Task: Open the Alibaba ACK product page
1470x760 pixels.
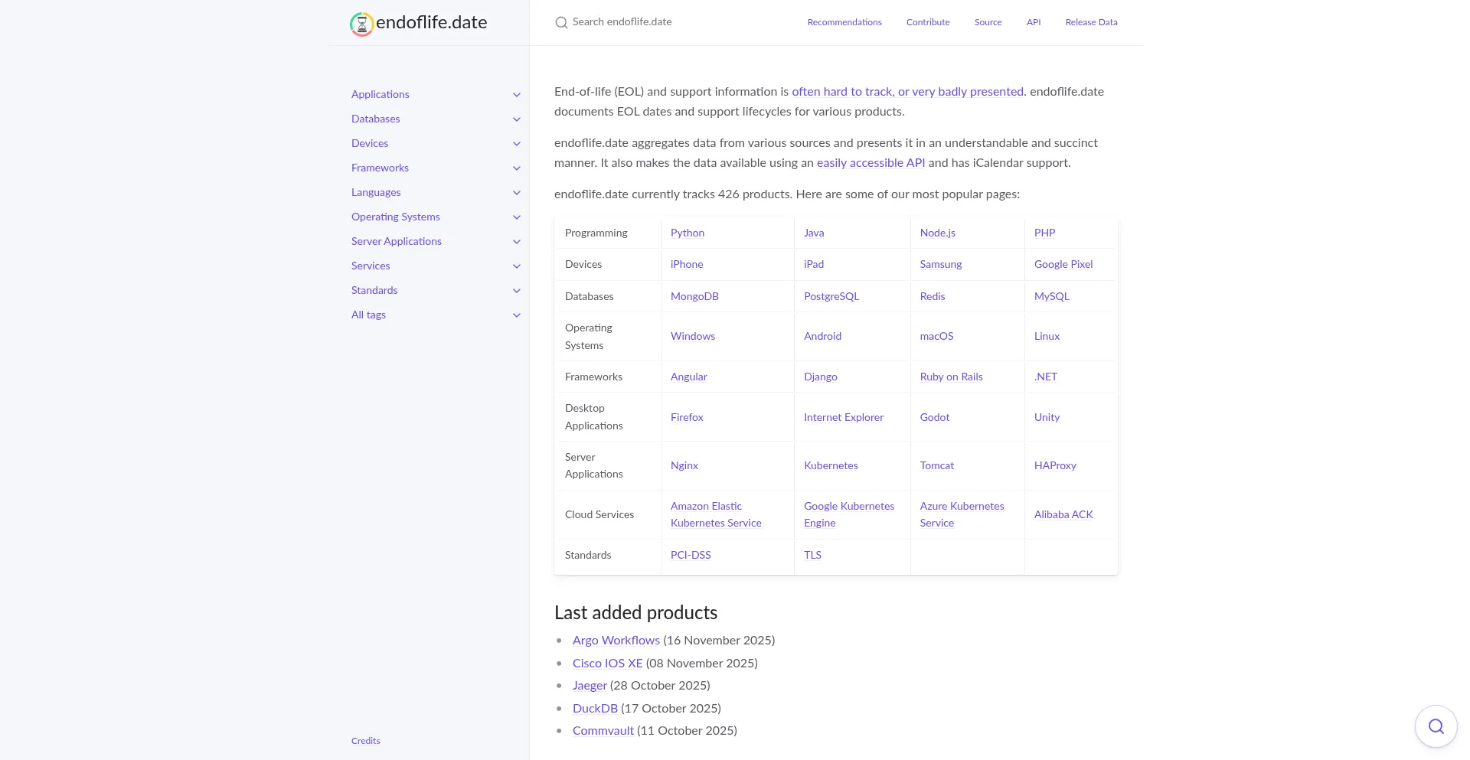Action: click(x=1063, y=514)
